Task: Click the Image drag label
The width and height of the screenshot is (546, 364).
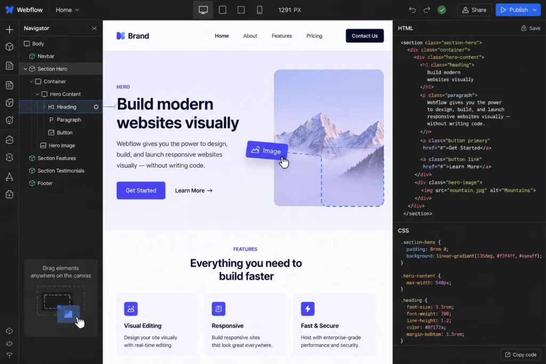Action: [x=267, y=150]
